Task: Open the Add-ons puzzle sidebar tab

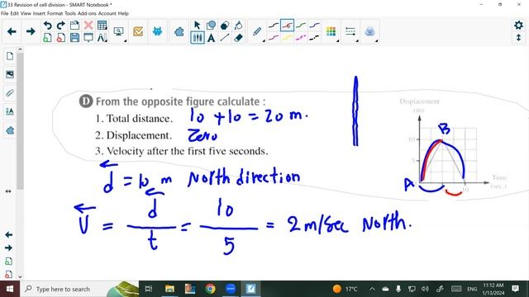Action: [10, 130]
